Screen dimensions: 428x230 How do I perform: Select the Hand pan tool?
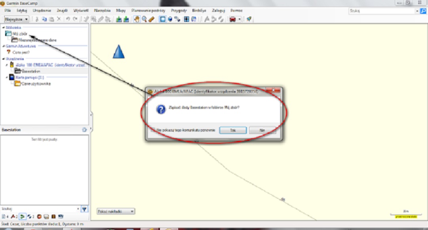tap(137, 19)
